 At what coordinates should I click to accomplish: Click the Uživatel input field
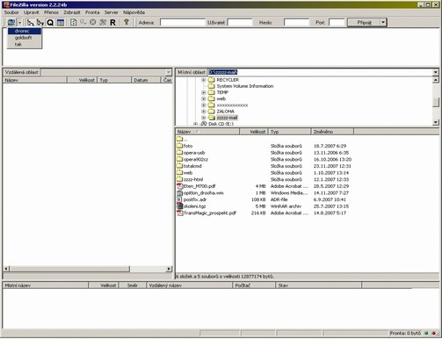tap(240, 23)
